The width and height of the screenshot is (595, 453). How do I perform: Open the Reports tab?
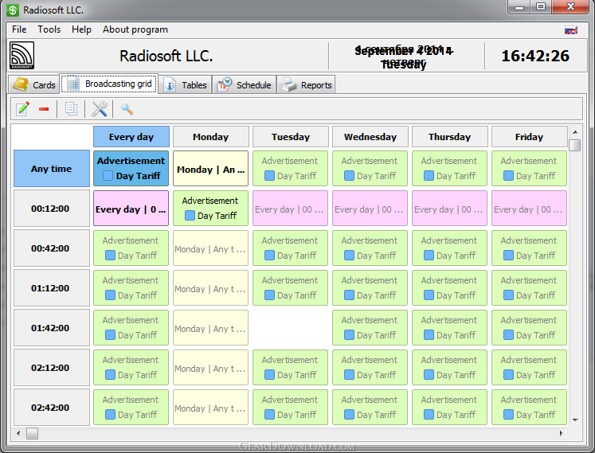click(306, 84)
